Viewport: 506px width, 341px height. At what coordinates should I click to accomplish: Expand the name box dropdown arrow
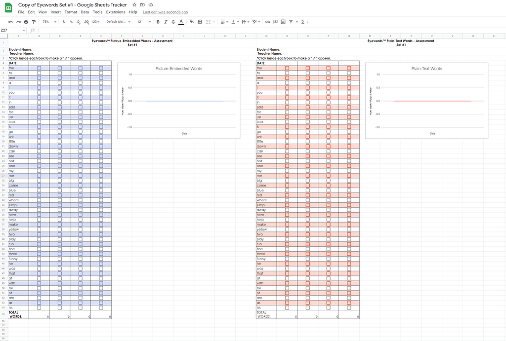24,30
